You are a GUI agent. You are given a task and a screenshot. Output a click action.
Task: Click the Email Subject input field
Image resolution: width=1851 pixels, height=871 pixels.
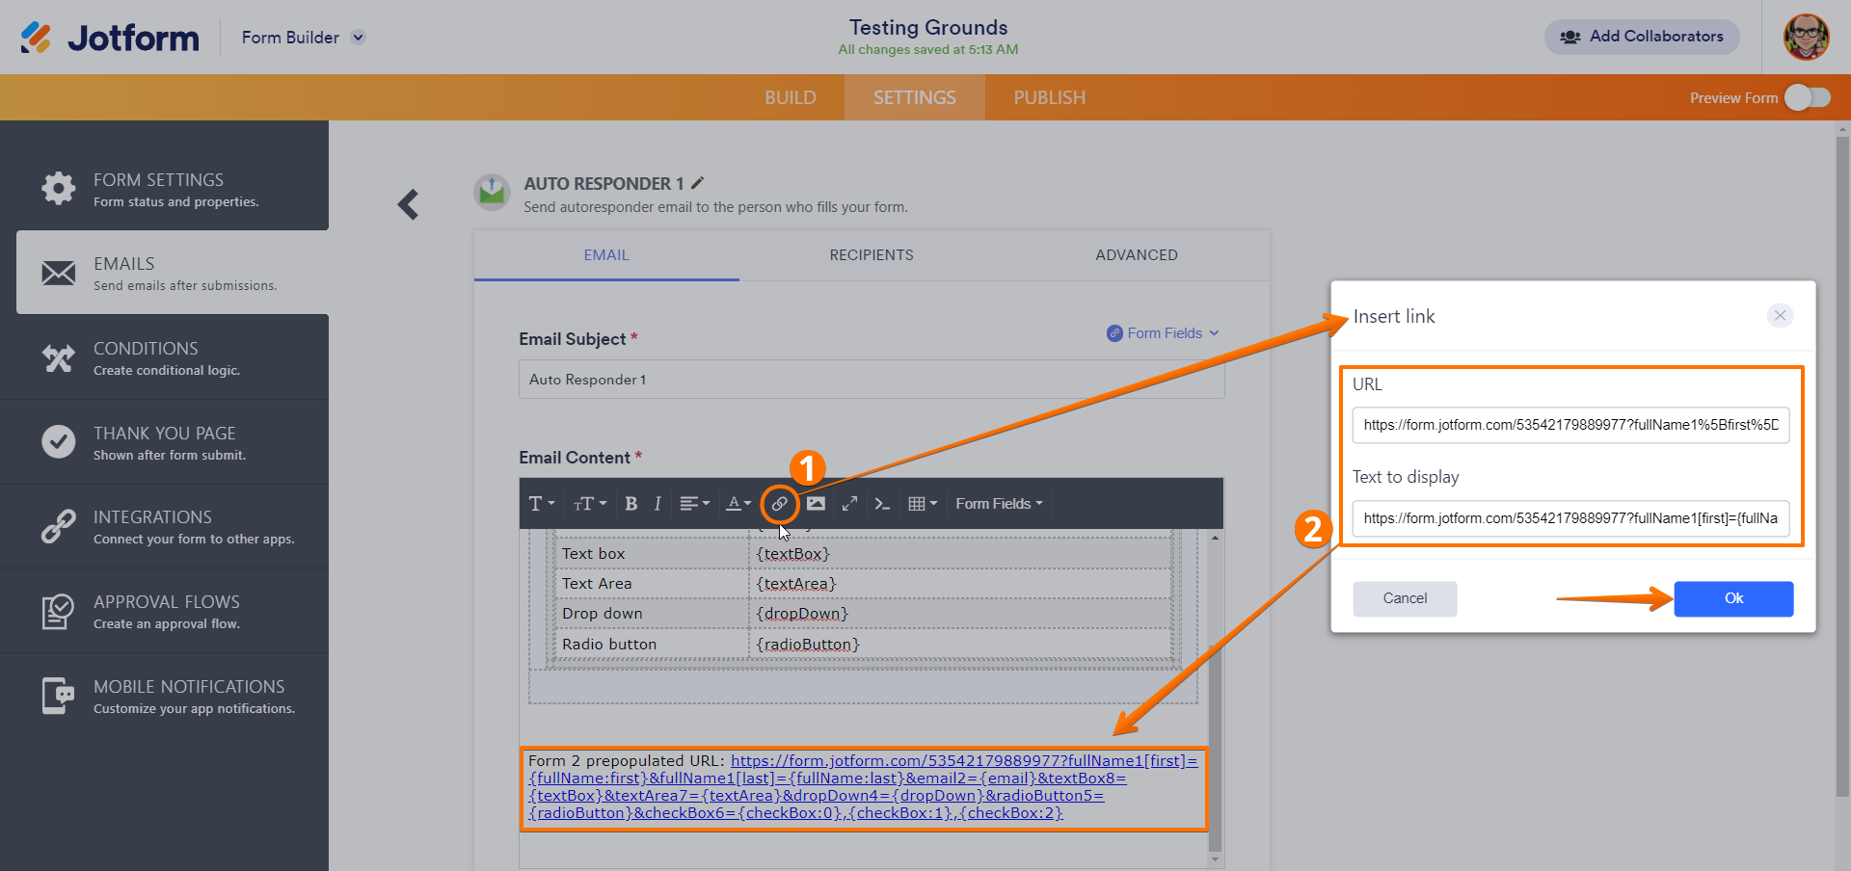tap(872, 380)
